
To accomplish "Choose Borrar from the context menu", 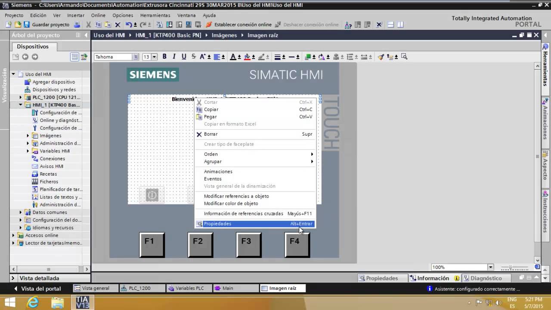I will (254, 134).
